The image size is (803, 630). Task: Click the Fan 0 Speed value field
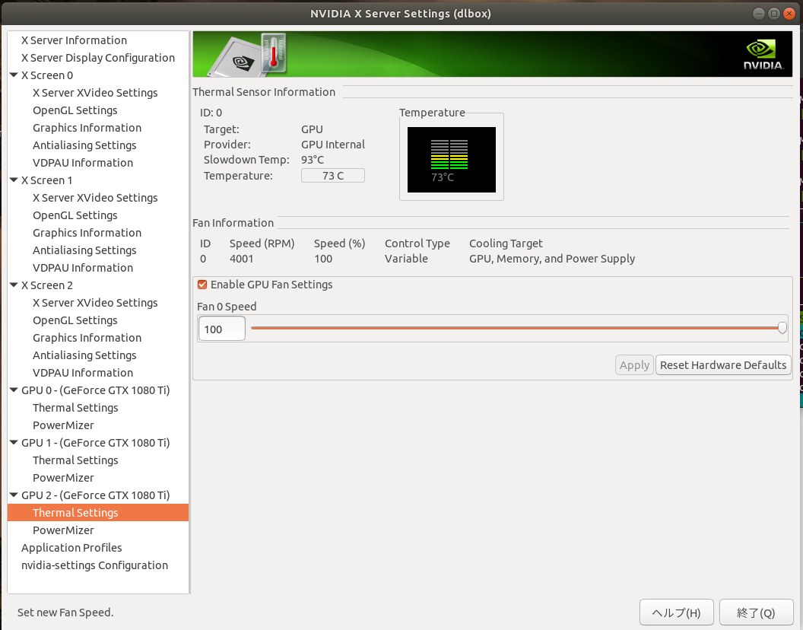(222, 329)
